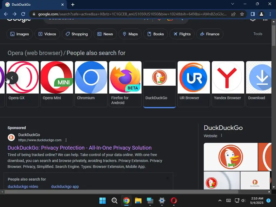Open Opera from the taskbar
The width and height of the screenshot is (276, 207).
174,201
